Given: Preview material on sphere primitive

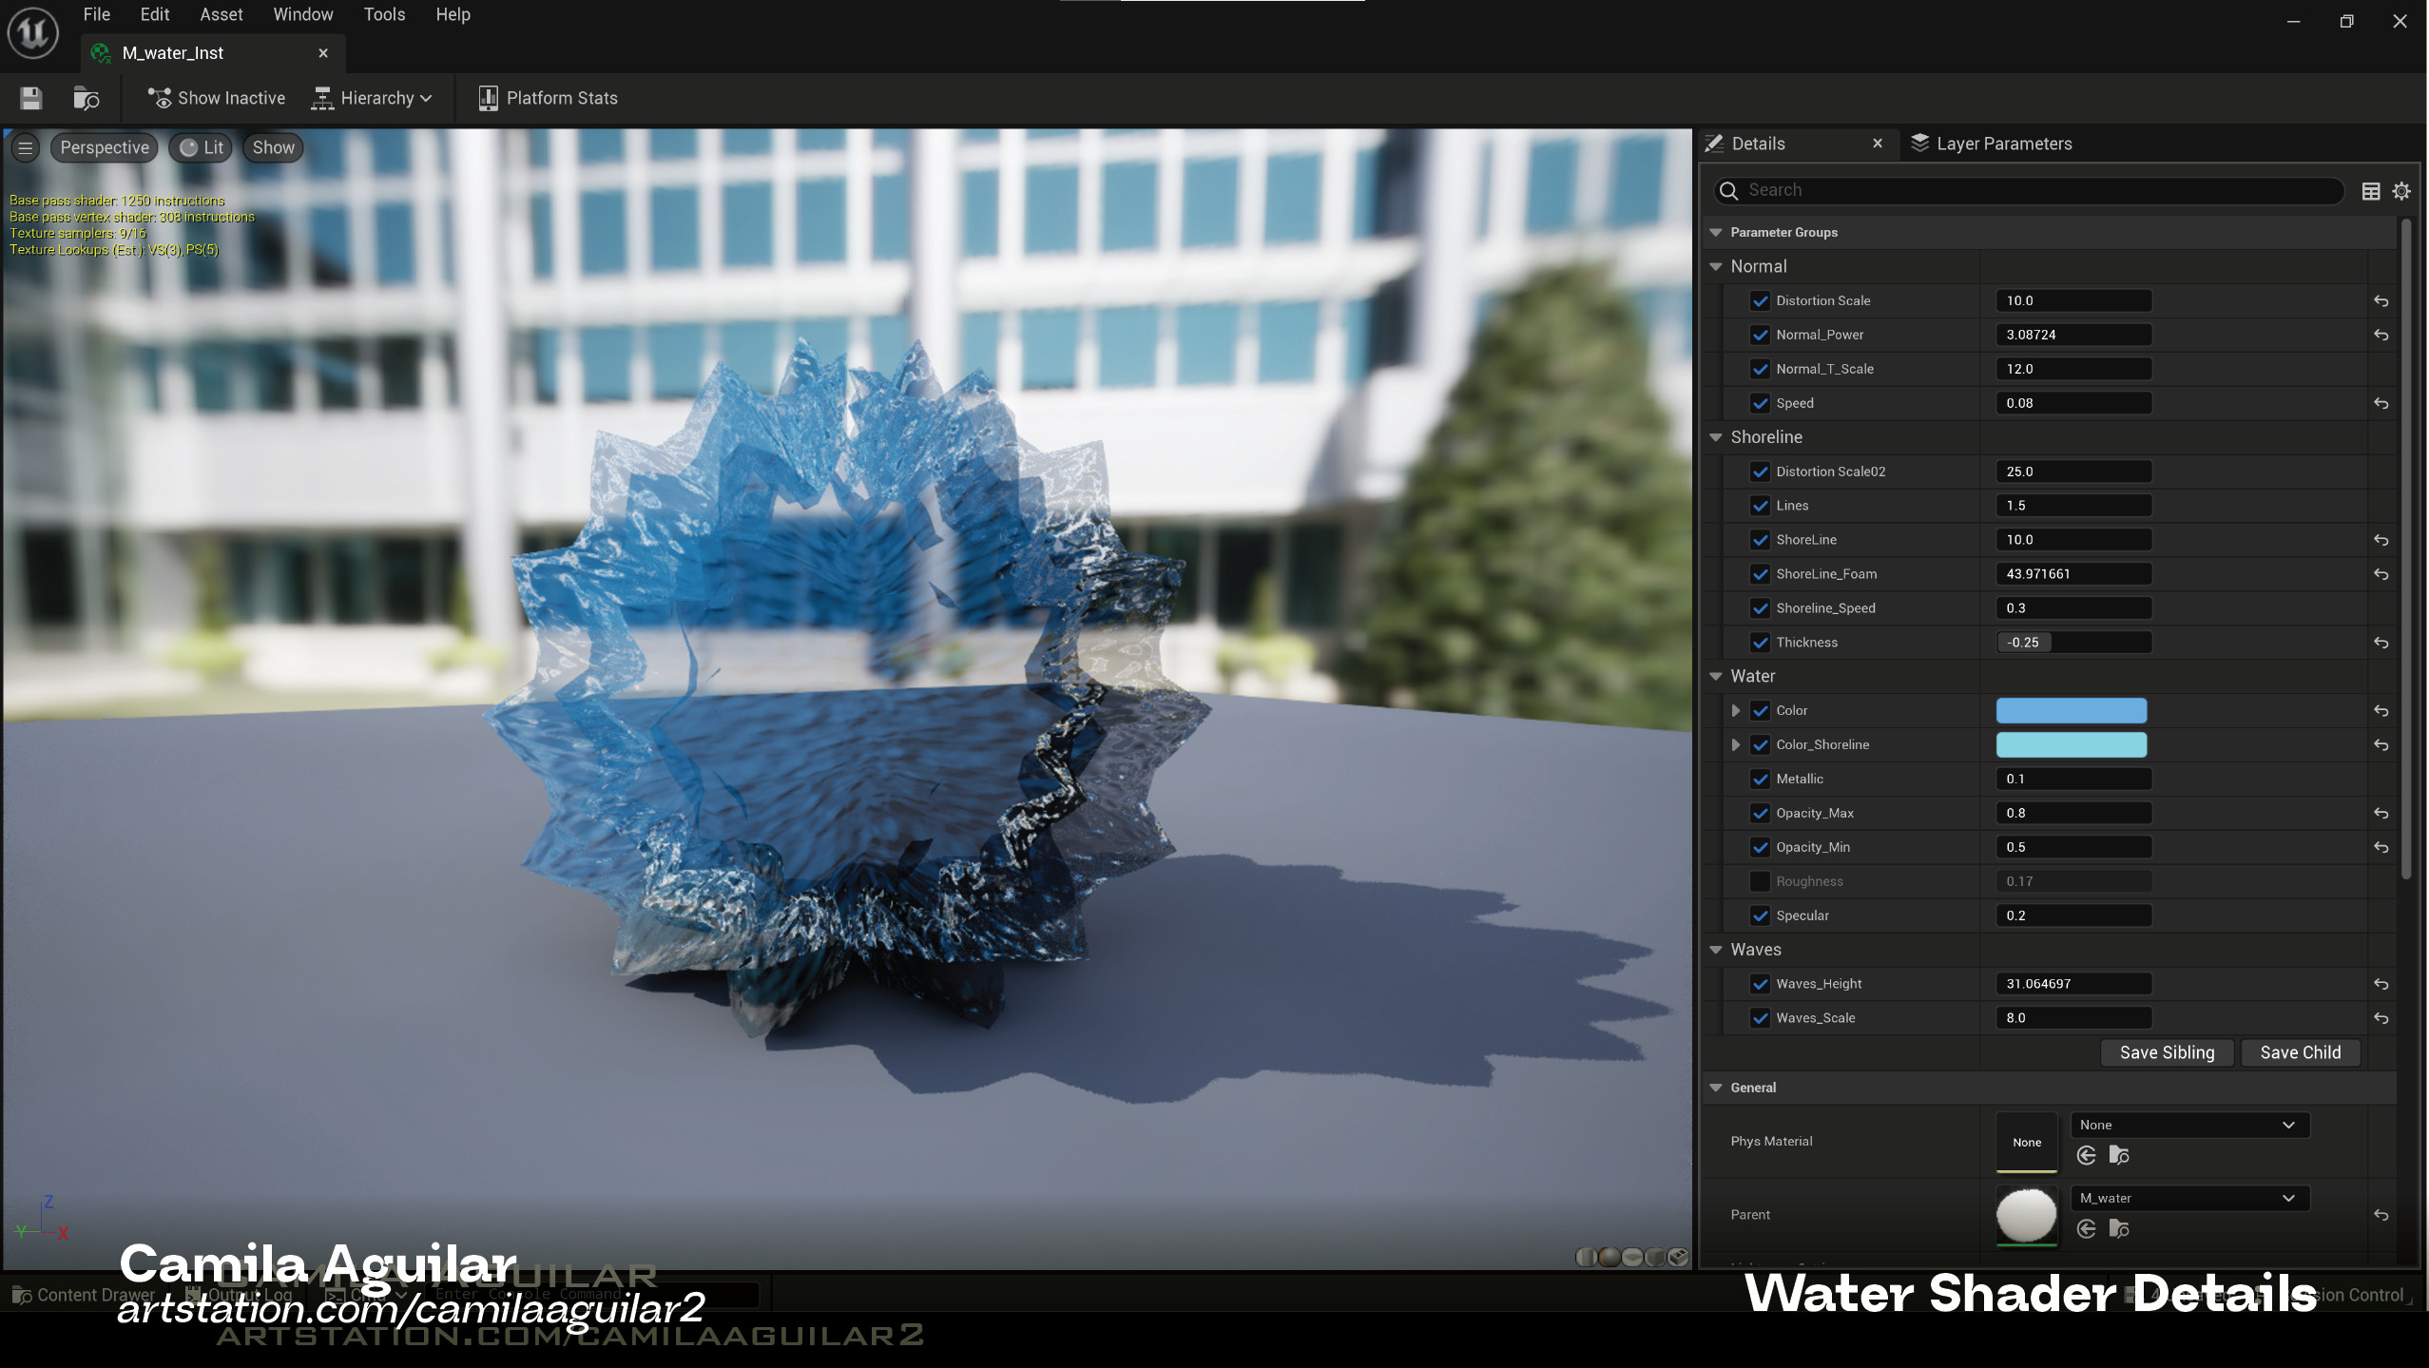Looking at the screenshot, I should pyautogui.click(x=1610, y=1257).
